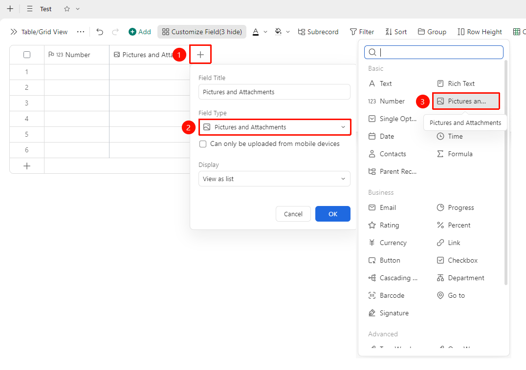The image size is (526, 370).
Task: Click the undo arrow icon
Action: [100, 32]
